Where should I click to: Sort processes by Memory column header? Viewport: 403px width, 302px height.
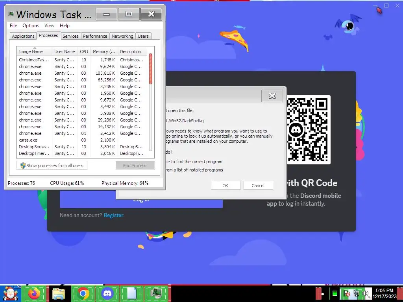pos(104,52)
